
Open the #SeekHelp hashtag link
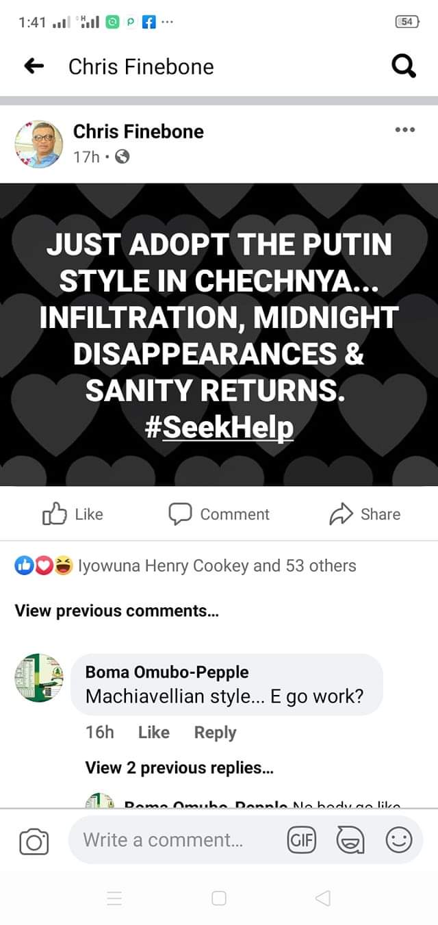coord(219,427)
